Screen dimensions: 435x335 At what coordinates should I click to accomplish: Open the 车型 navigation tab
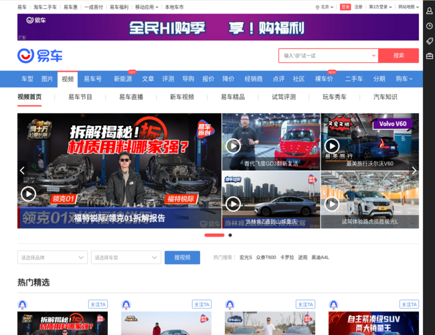[27, 79]
